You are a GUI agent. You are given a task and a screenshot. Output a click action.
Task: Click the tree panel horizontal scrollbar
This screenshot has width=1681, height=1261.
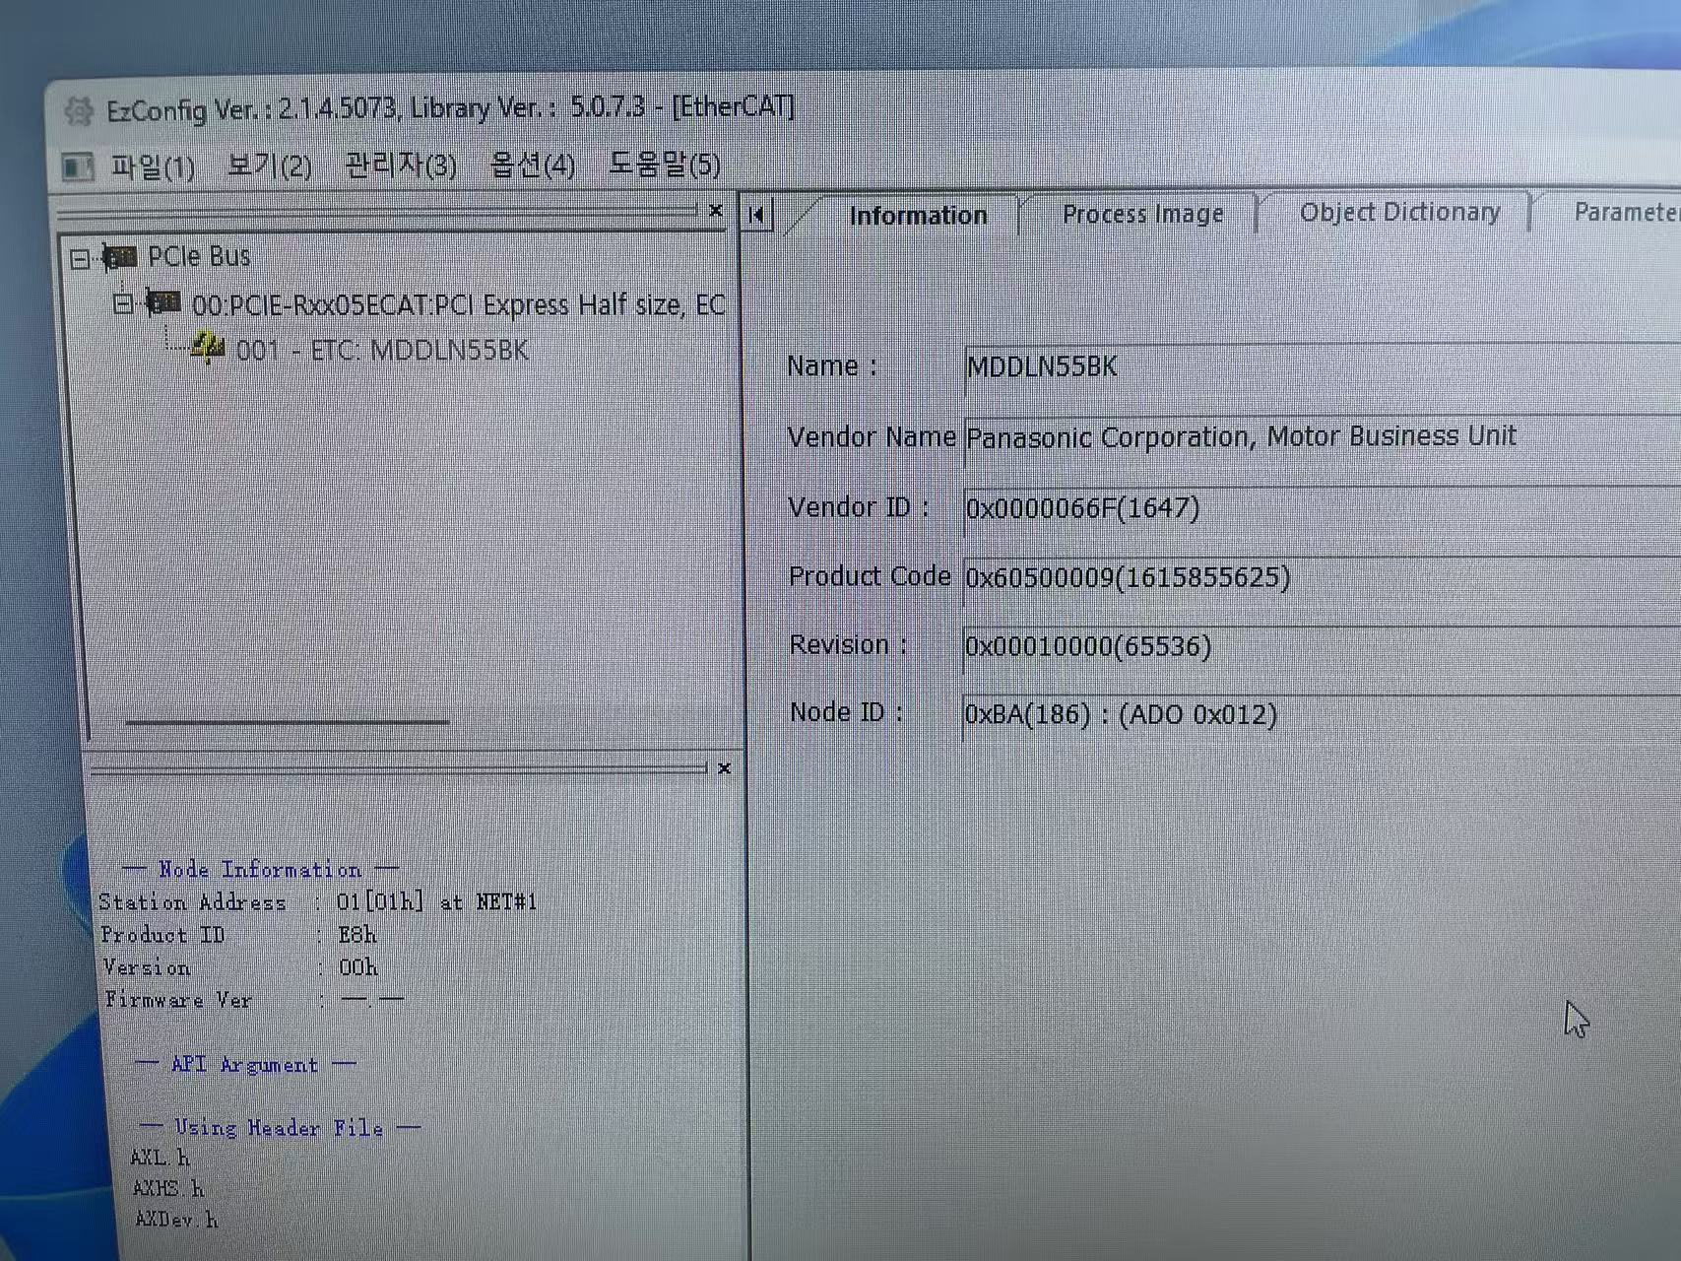tap(287, 722)
